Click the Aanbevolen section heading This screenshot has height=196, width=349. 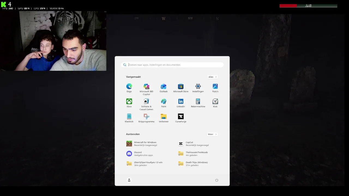(133, 134)
